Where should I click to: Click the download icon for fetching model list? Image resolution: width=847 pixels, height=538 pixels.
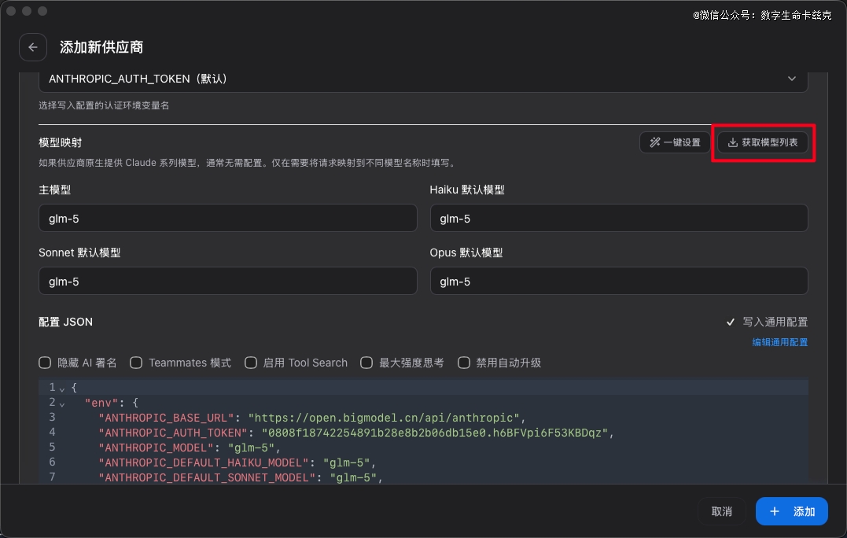[732, 142]
